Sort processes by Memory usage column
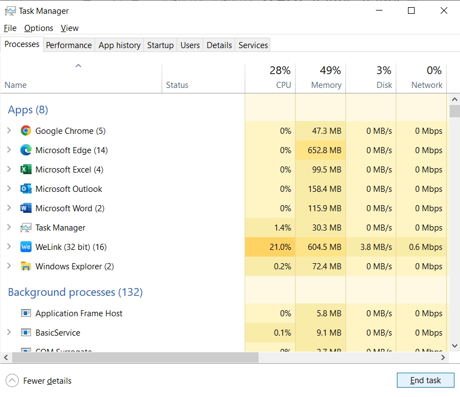The width and height of the screenshot is (460, 397). 321,78
